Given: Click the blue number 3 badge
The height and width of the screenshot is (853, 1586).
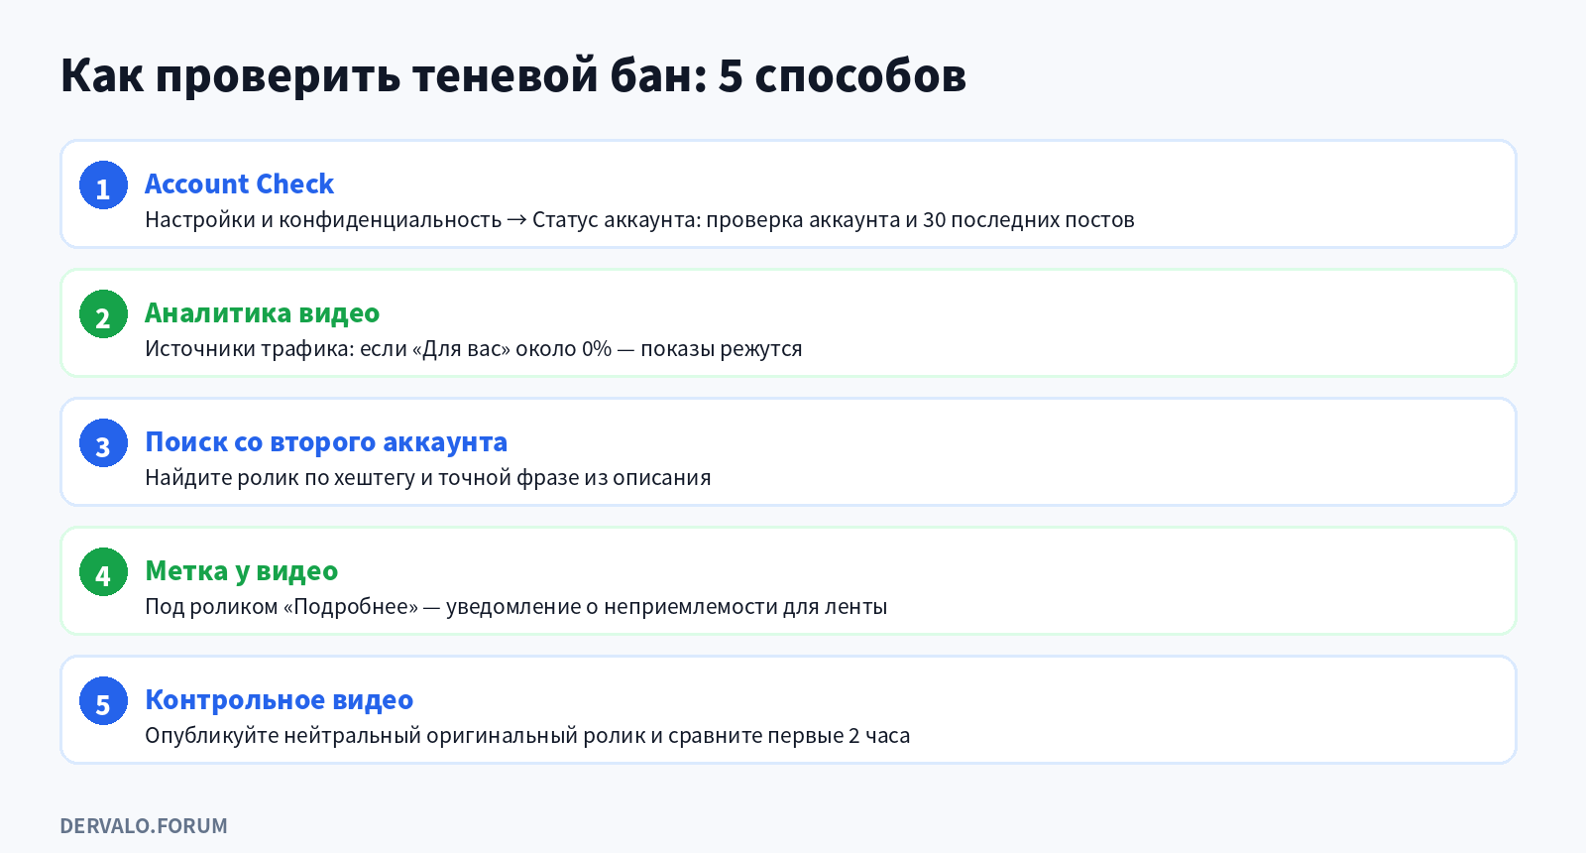Looking at the screenshot, I should coord(103,443).
